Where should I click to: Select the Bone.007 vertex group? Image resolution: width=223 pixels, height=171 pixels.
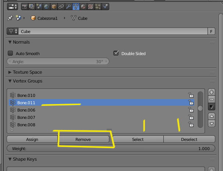pos(102,117)
